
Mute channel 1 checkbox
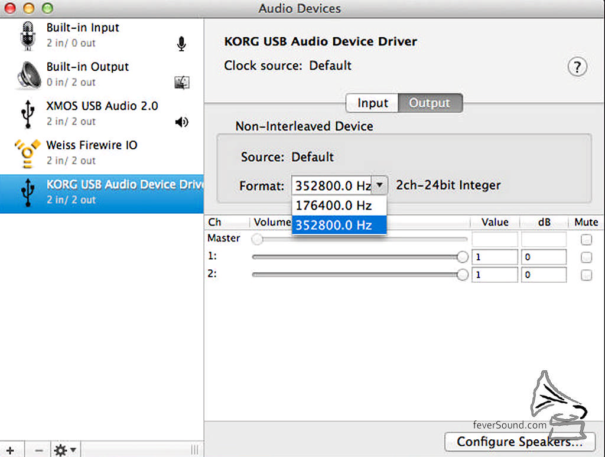(586, 257)
